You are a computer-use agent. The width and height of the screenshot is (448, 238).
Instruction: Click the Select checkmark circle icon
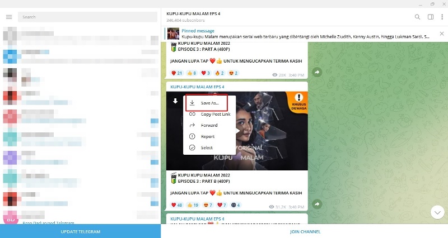192,147
